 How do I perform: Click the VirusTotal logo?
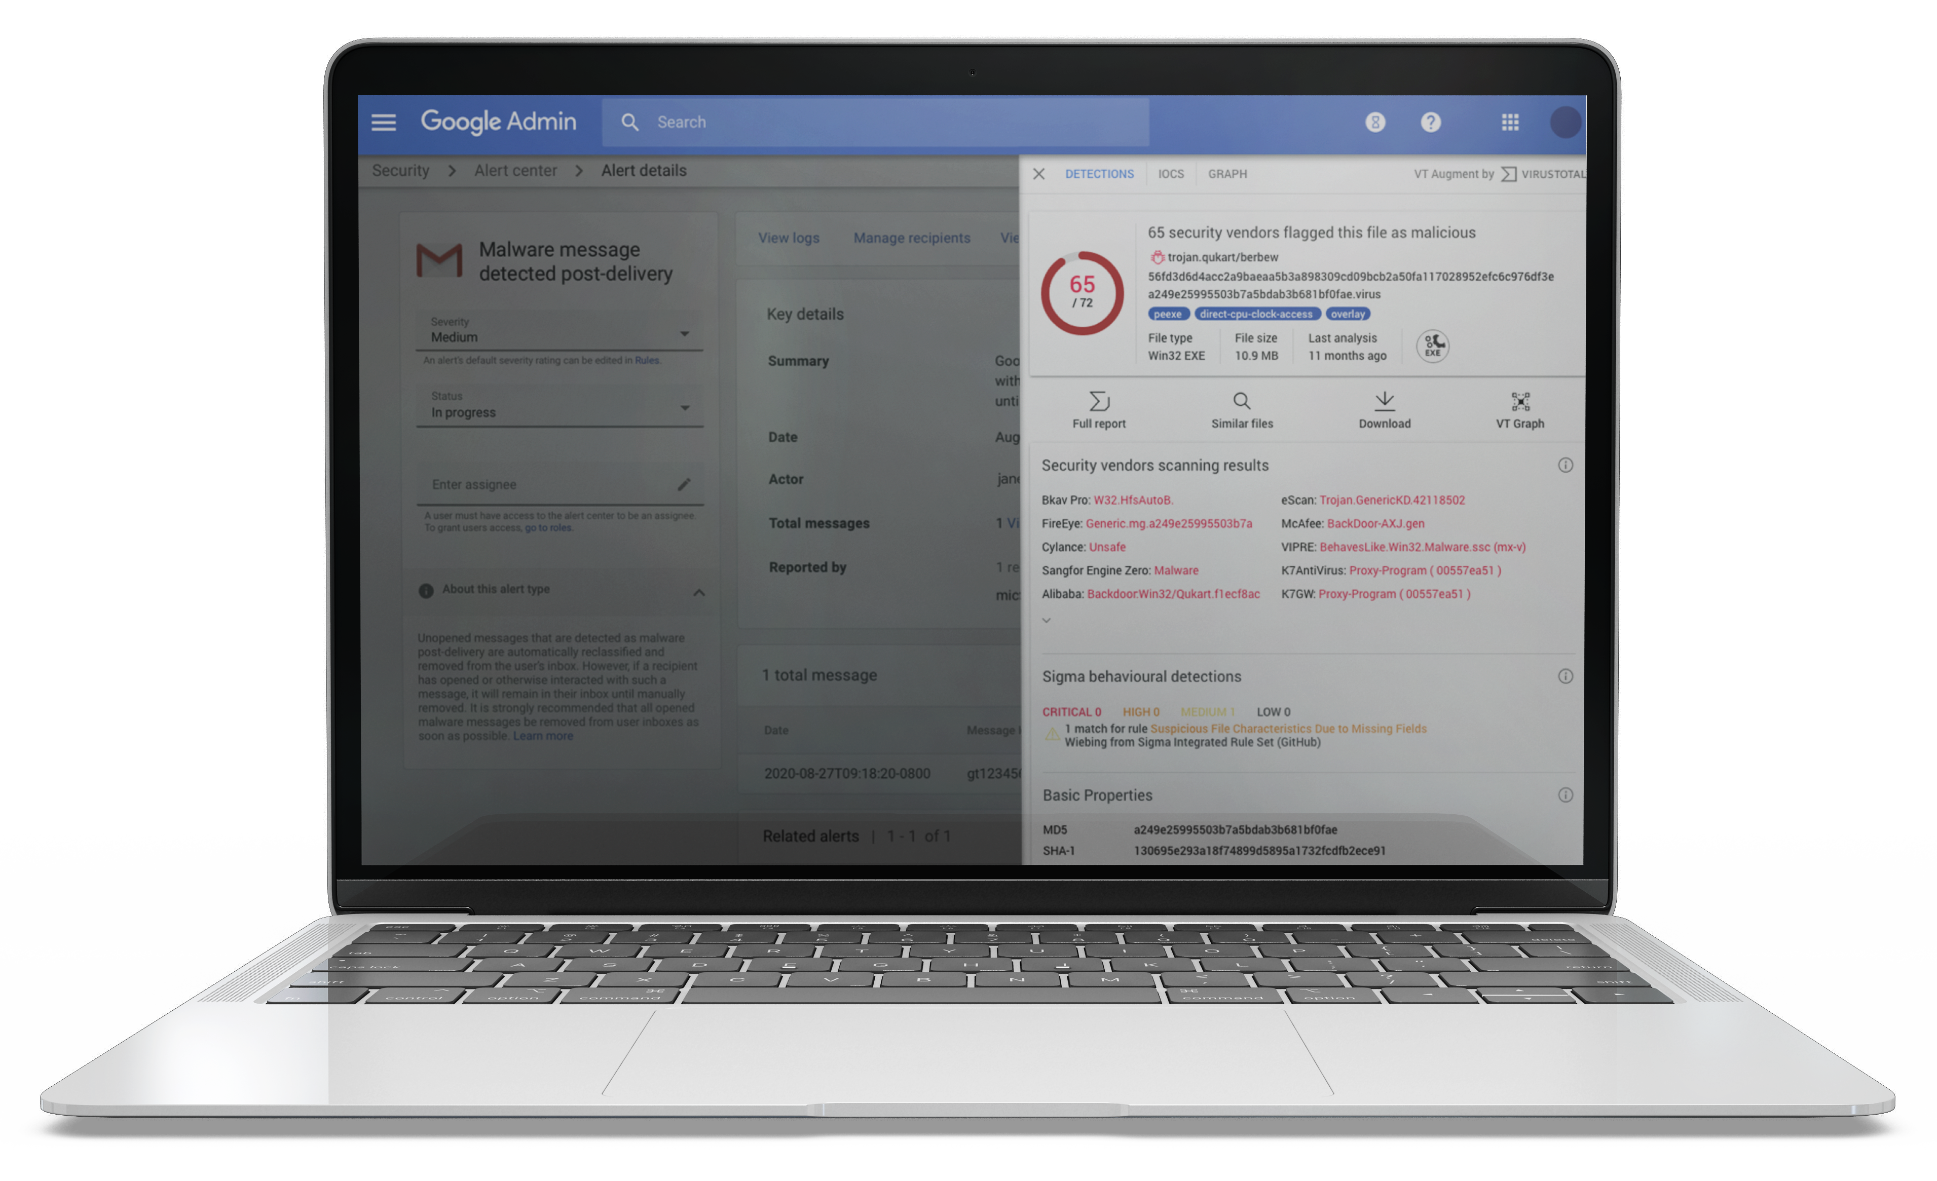pos(1543,174)
